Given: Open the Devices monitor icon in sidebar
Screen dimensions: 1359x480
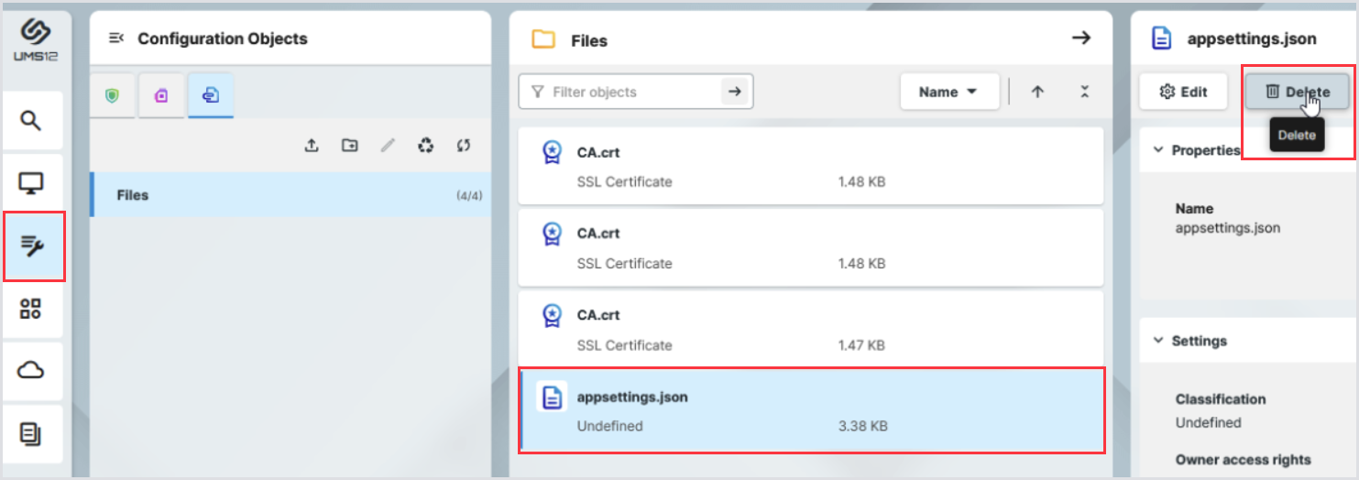Looking at the screenshot, I should point(31,183).
